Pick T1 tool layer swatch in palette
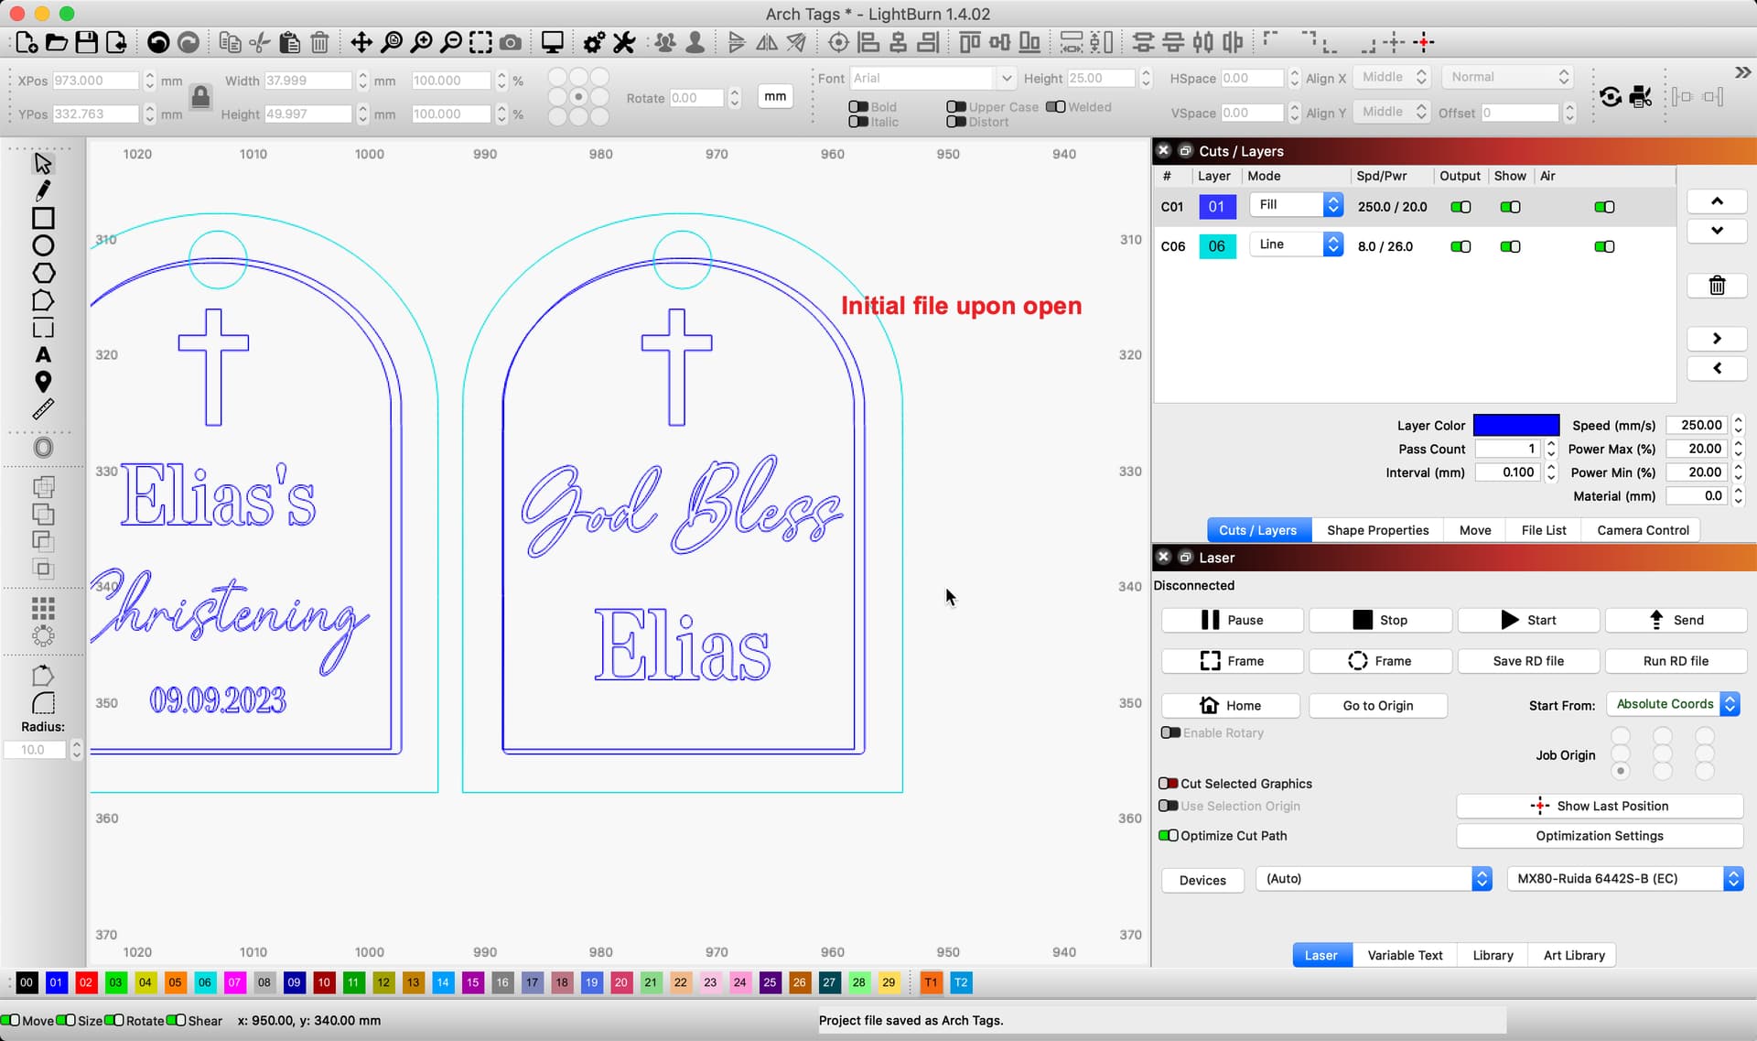Screen dimensions: 1757x1041 tap(931, 982)
